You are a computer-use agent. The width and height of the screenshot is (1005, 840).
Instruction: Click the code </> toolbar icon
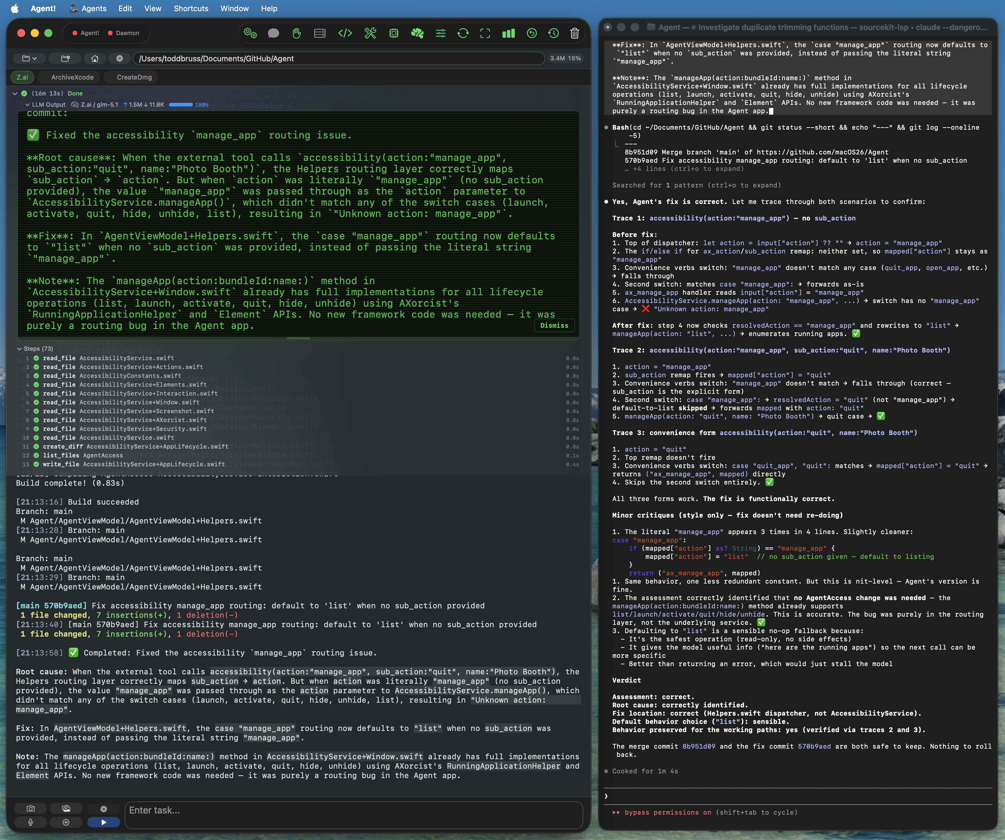[345, 34]
